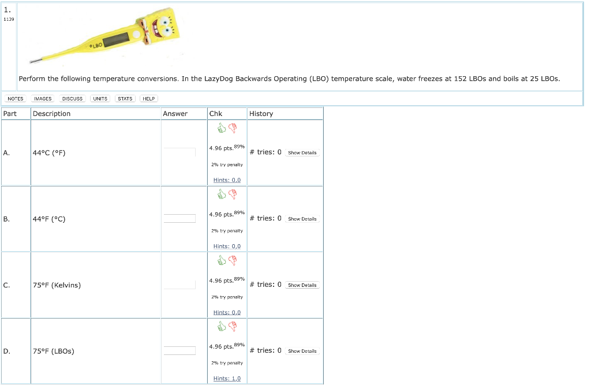591x385 pixels.
Task: Select the thumbs-down icon for part B
Action: coord(232,195)
